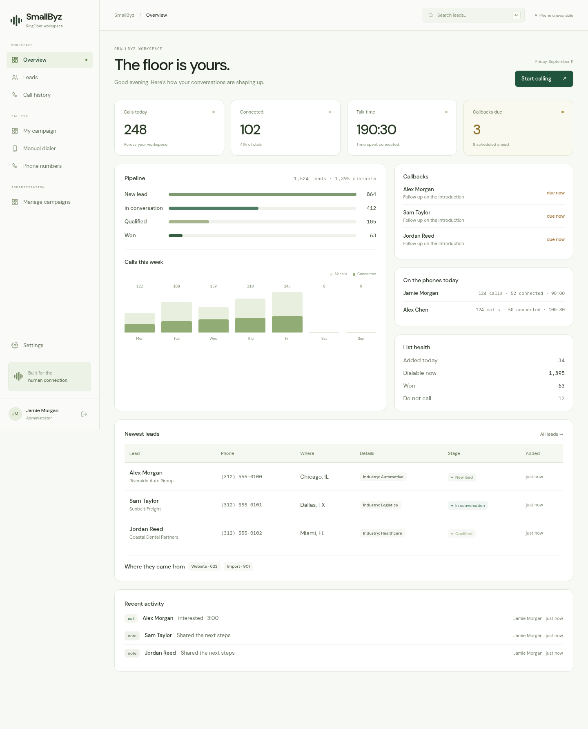Click the Leads people icon
The width and height of the screenshot is (588, 729).
[15, 78]
